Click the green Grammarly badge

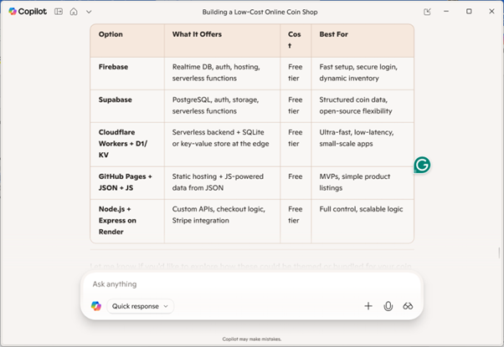tap(422, 166)
